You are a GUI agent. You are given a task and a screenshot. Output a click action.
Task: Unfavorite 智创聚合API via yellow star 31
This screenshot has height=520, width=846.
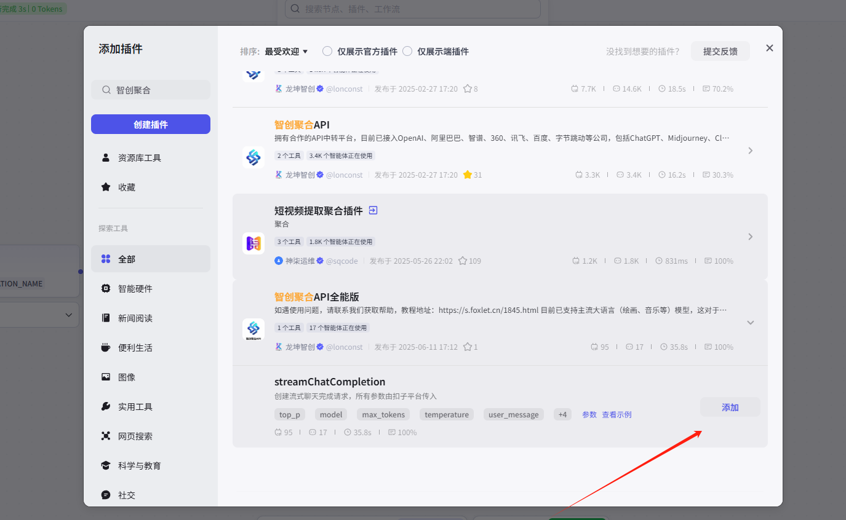click(x=468, y=175)
